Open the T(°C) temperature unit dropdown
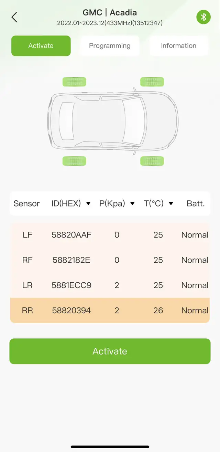This screenshot has height=452, width=220. coord(158,203)
